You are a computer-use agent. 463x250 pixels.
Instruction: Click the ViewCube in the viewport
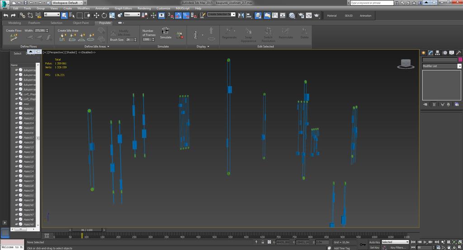click(406, 64)
